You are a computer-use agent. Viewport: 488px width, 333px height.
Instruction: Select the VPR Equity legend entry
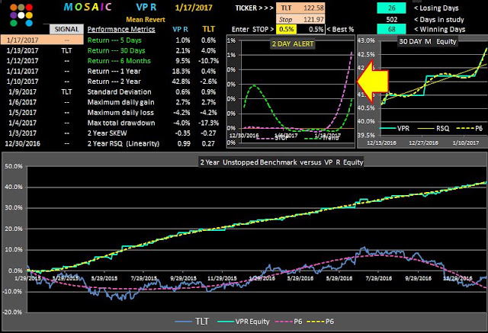click(x=243, y=322)
